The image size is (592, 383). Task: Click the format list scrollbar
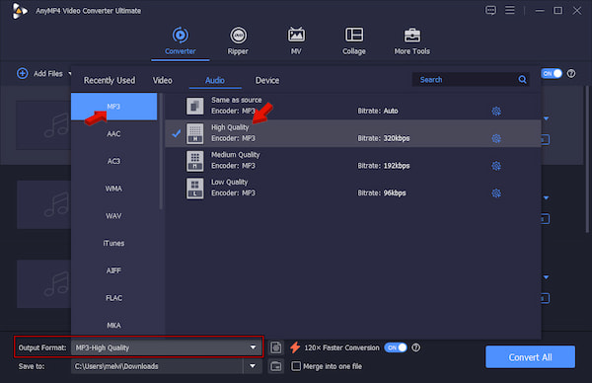(161, 151)
